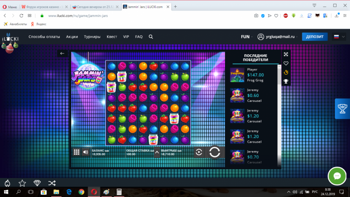The height and width of the screenshot is (197, 350).
Task: Spin the reels with the round spin button
Action: (215, 152)
